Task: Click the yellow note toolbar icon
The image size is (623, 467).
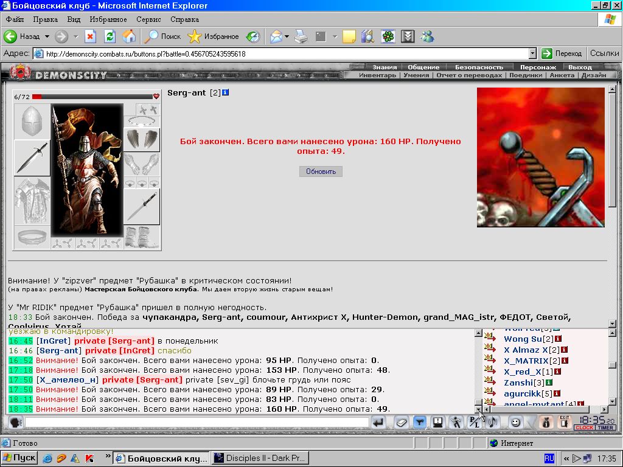Action: [x=349, y=36]
